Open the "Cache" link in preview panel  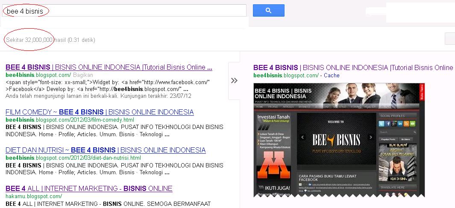click(332, 76)
